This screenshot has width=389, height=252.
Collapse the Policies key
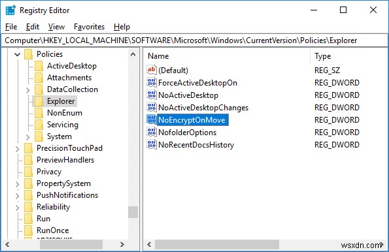pos(18,54)
